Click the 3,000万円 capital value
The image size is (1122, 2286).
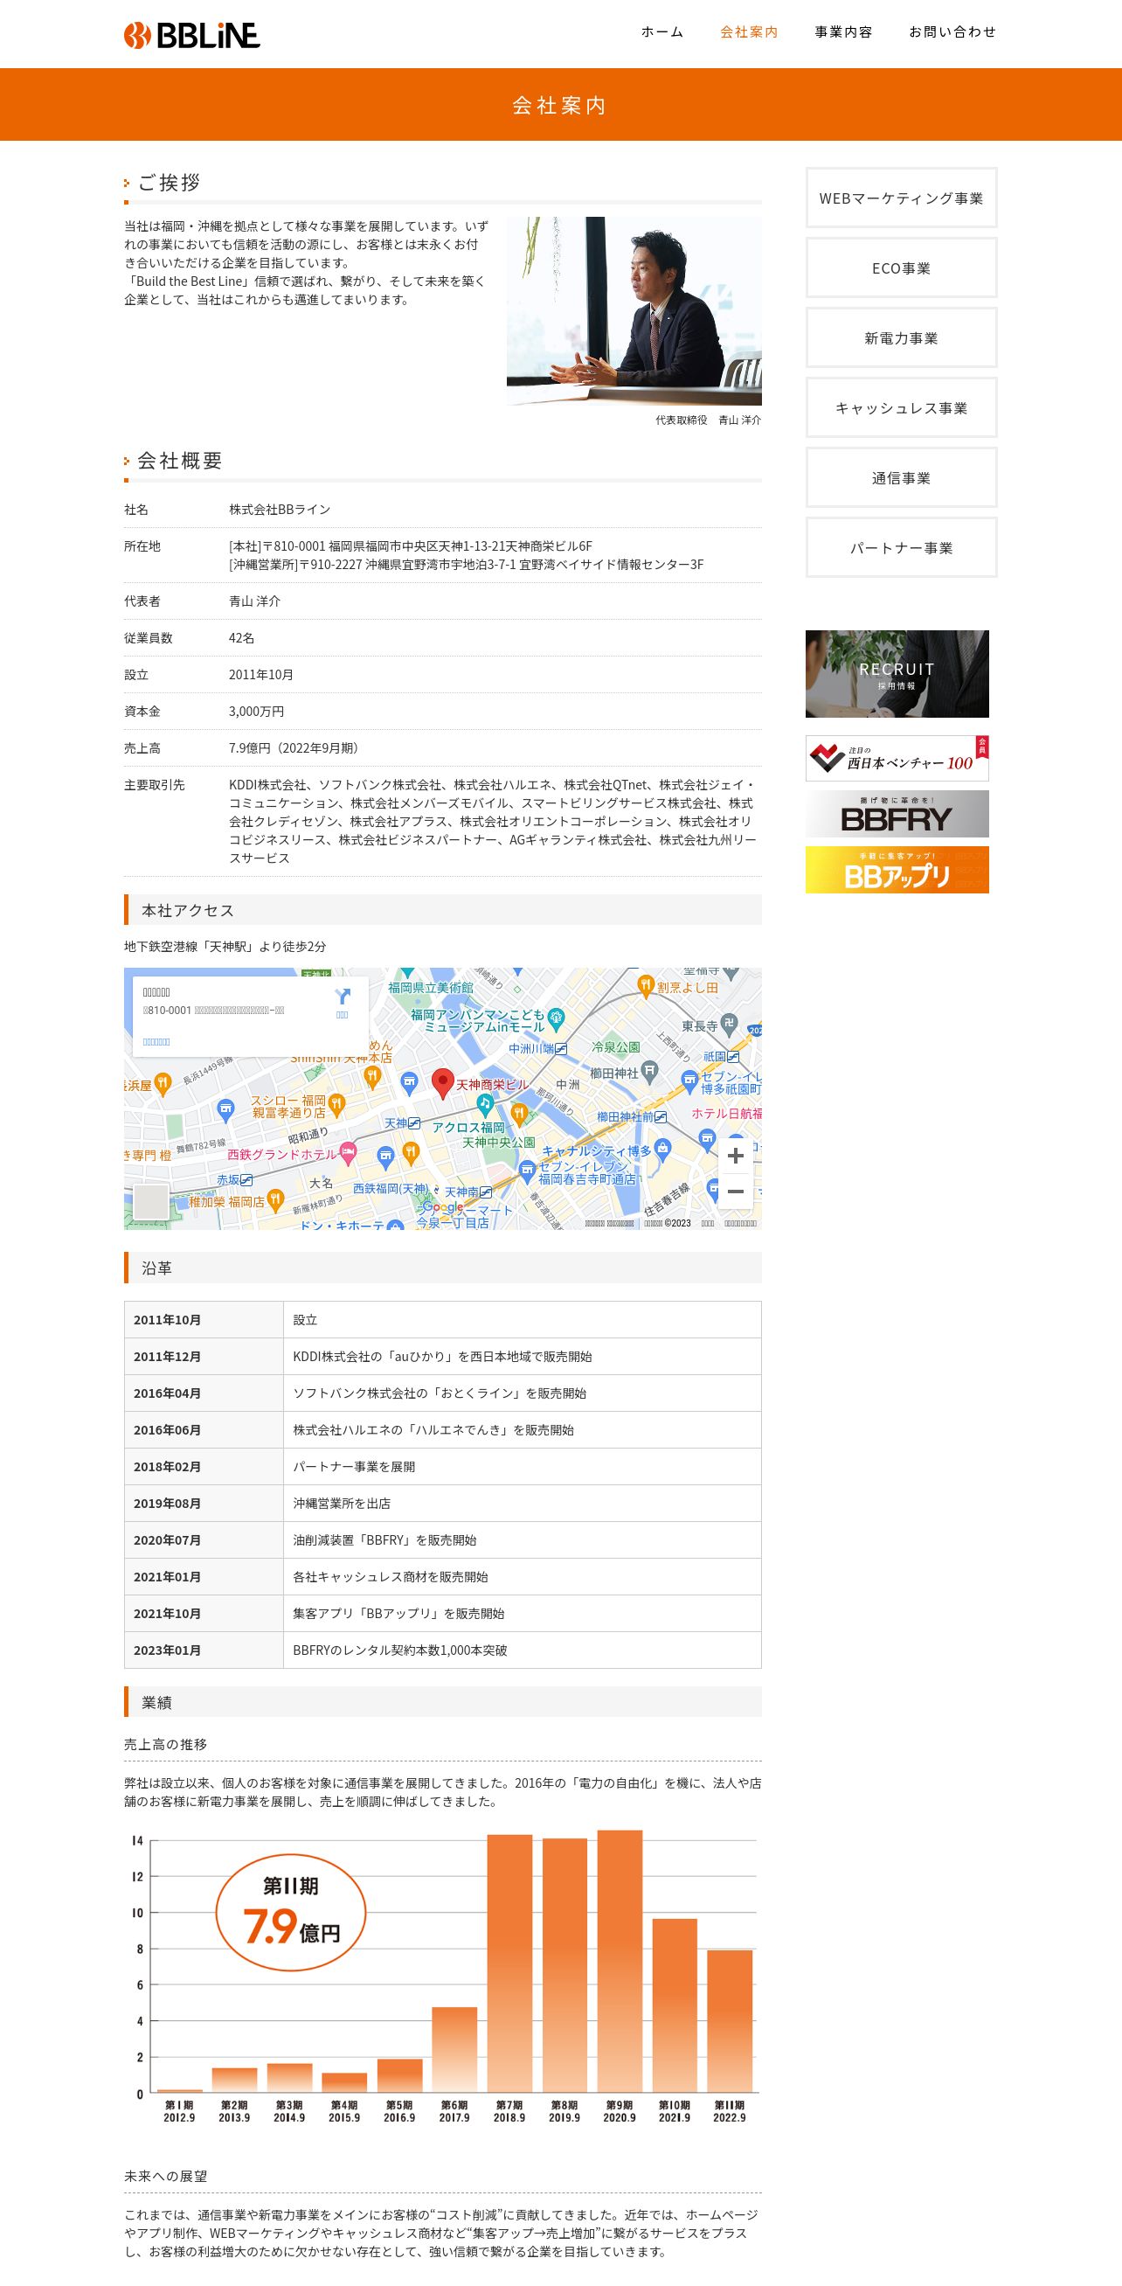256,712
